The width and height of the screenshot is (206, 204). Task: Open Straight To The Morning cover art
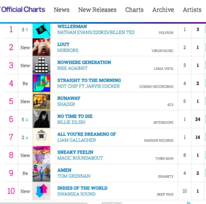[x=42, y=83]
